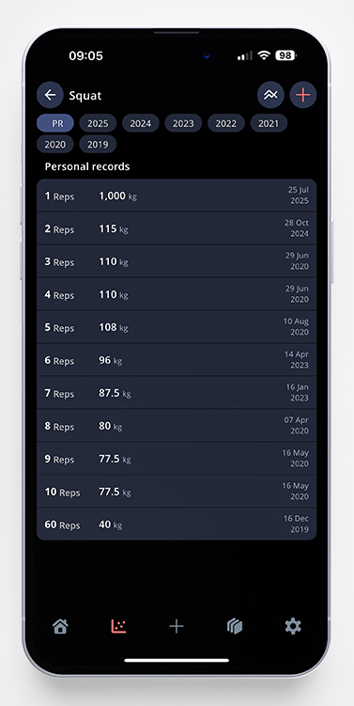Open the progress chart icon

point(270,95)
